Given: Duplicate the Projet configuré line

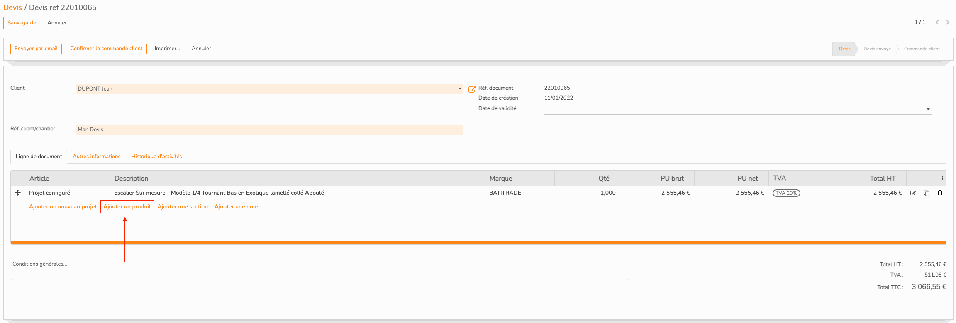Looking at the screenshot, I should click(927, 193).
